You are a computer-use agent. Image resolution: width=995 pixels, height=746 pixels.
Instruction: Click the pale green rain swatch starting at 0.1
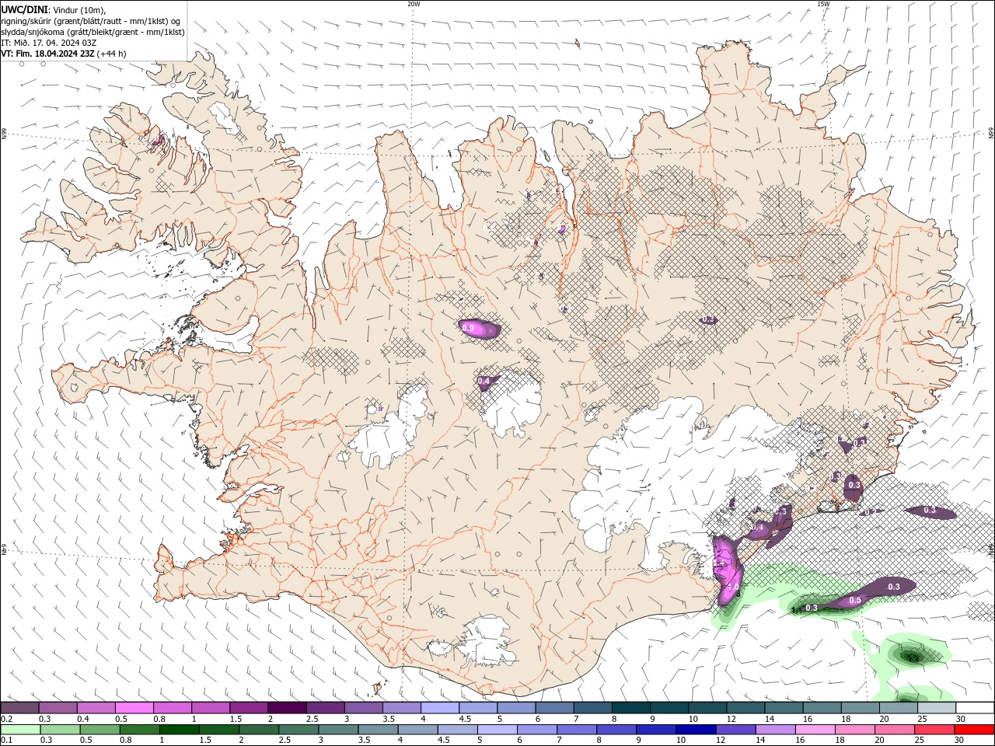pos(20,730)
